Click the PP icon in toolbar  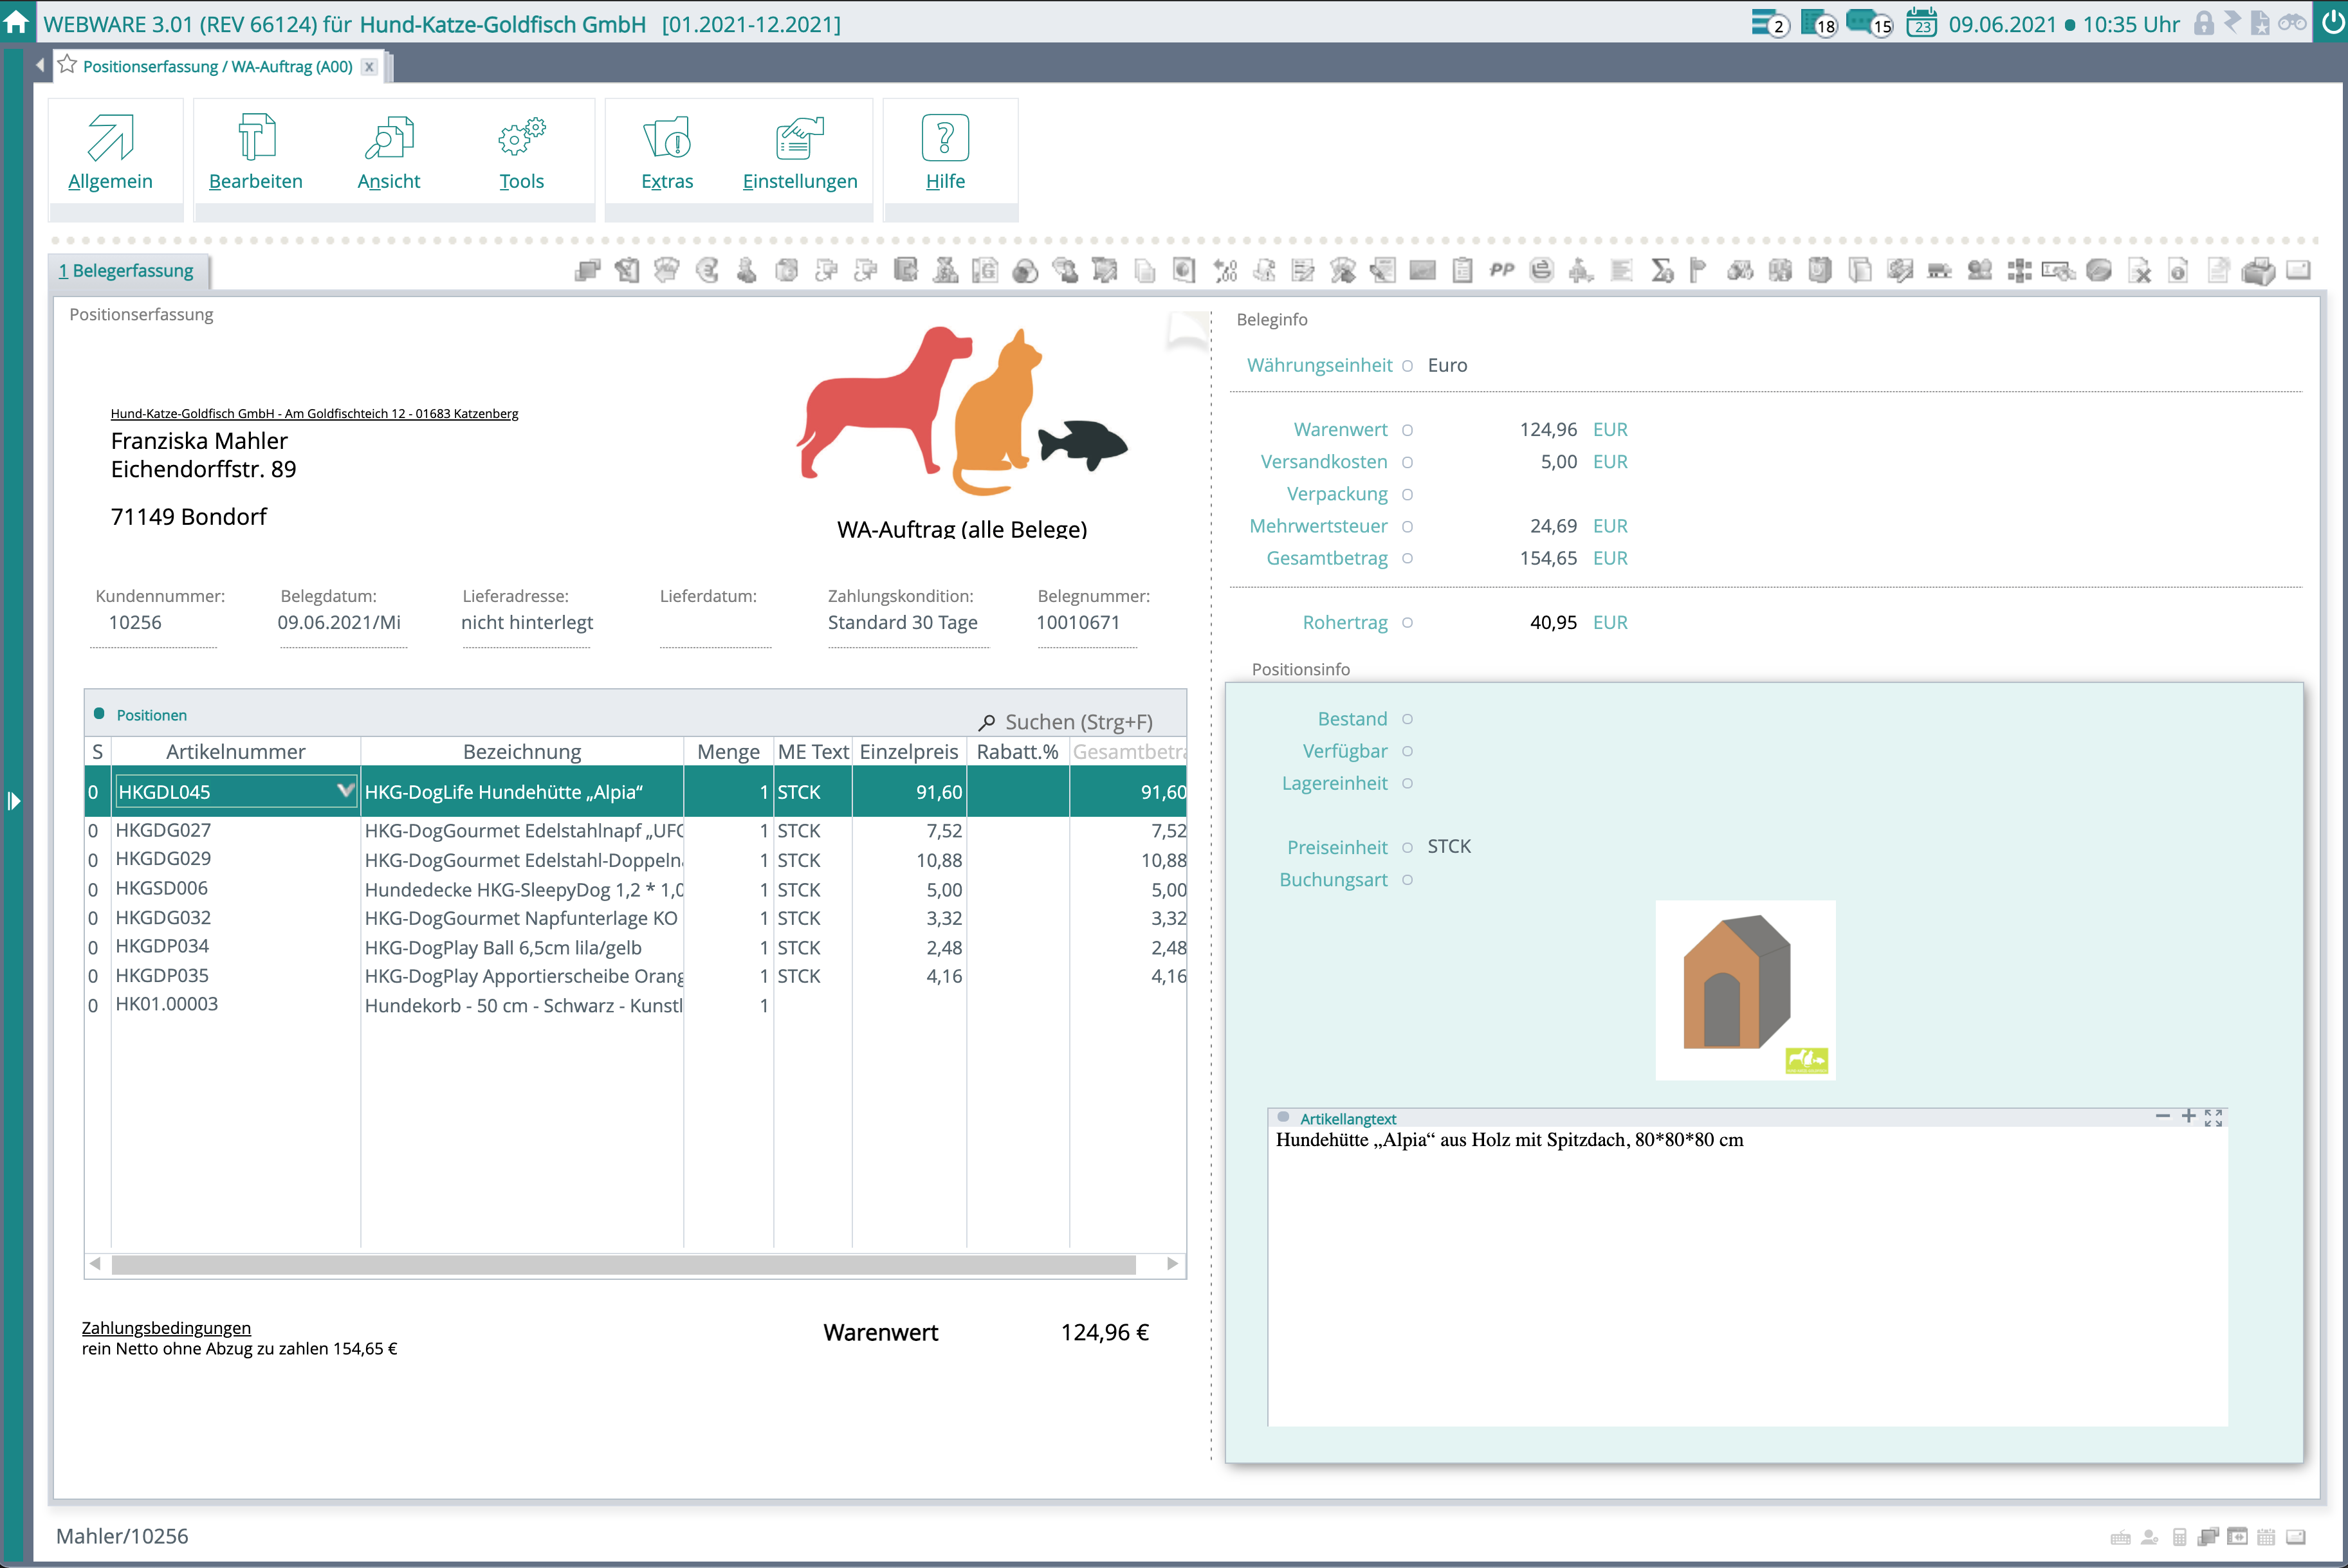pos(1501,270)
